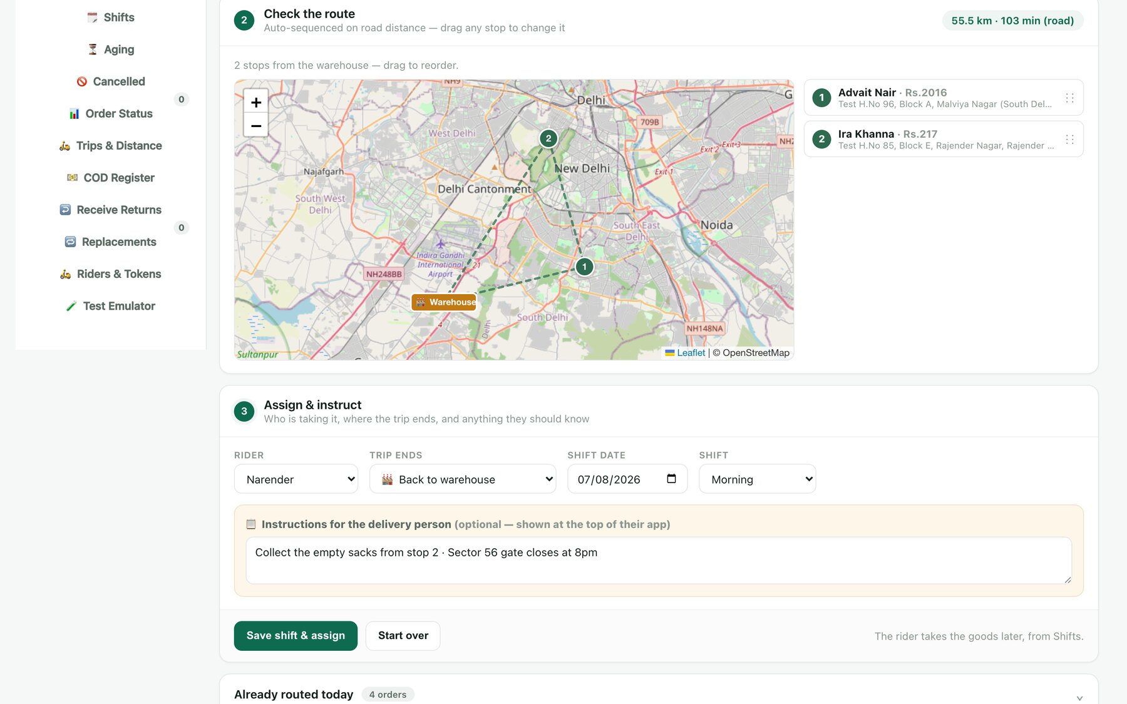Click the Aging hourglass icon
This screenshot has width=1127, height=704.
click(x=93, y=49)
